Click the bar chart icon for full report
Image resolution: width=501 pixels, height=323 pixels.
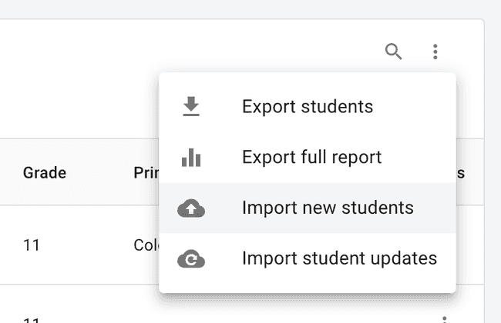point(191,158)
